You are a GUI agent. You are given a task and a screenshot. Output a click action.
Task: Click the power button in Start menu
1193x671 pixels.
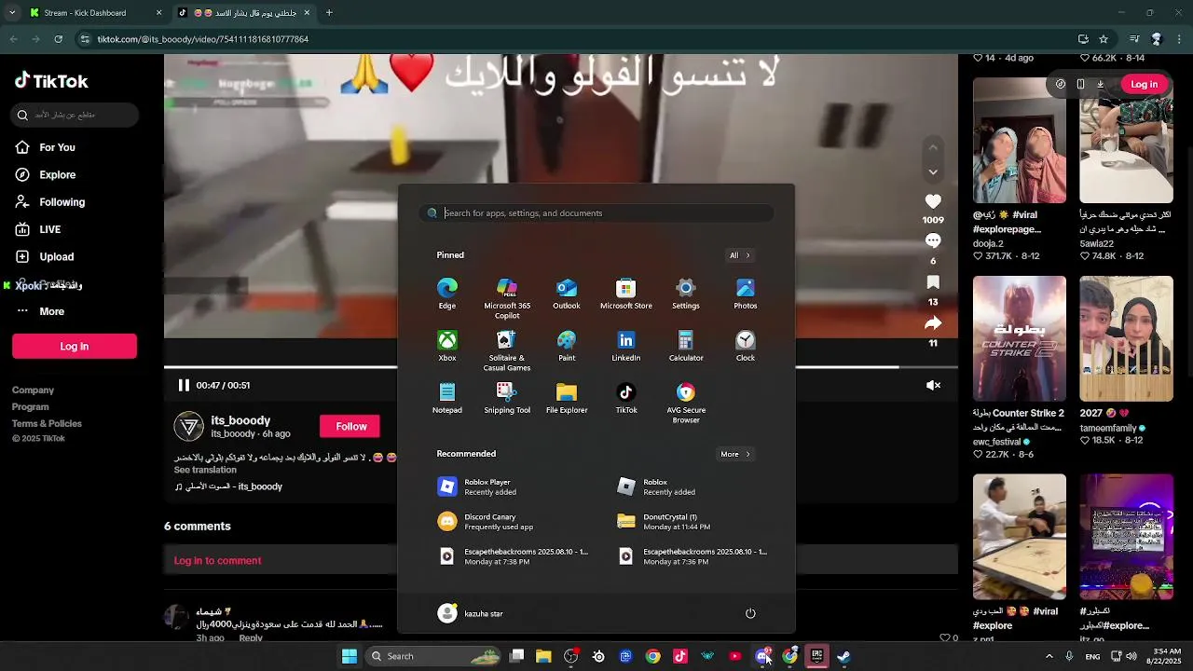click(x=750, y=613)
